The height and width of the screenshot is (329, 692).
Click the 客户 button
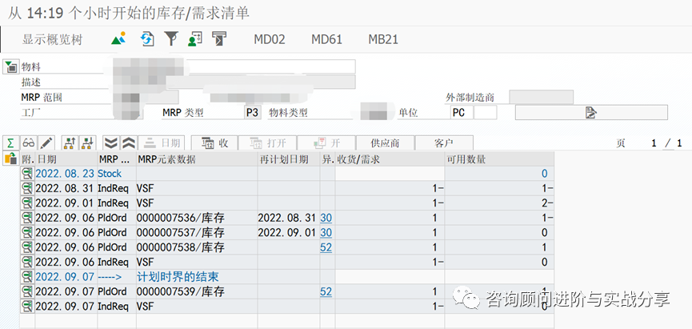tap(444, 143)
